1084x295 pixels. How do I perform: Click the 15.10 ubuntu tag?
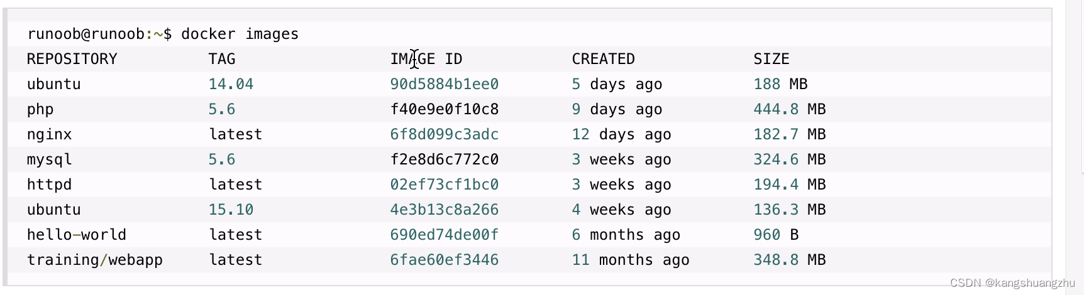click(x=231, y=210)
